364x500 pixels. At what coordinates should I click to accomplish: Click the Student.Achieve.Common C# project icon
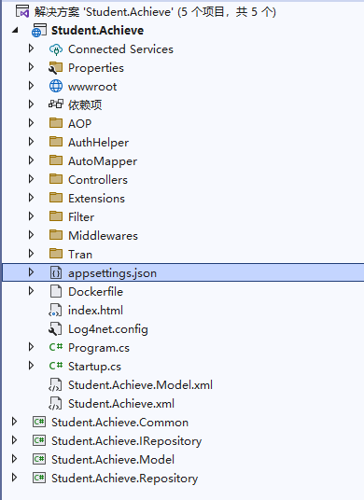[39, 423]
